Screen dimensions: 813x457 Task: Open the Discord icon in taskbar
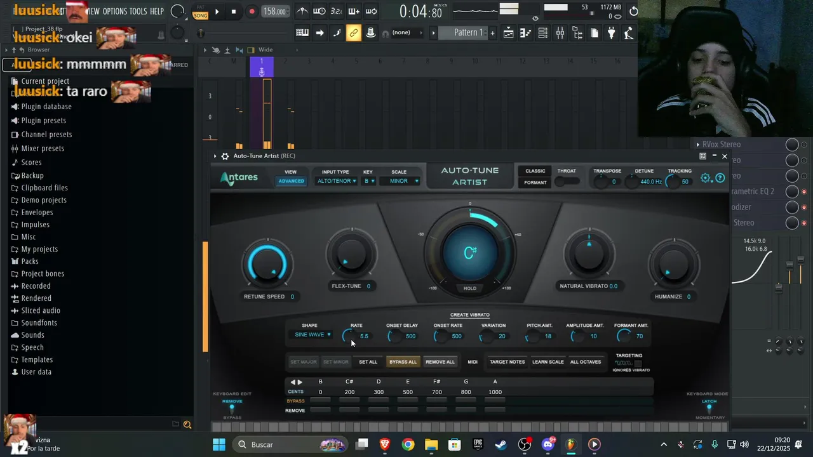tap(548, 444)
